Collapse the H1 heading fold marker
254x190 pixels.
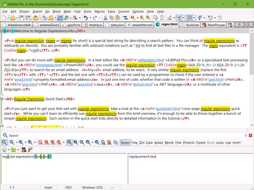2,31
